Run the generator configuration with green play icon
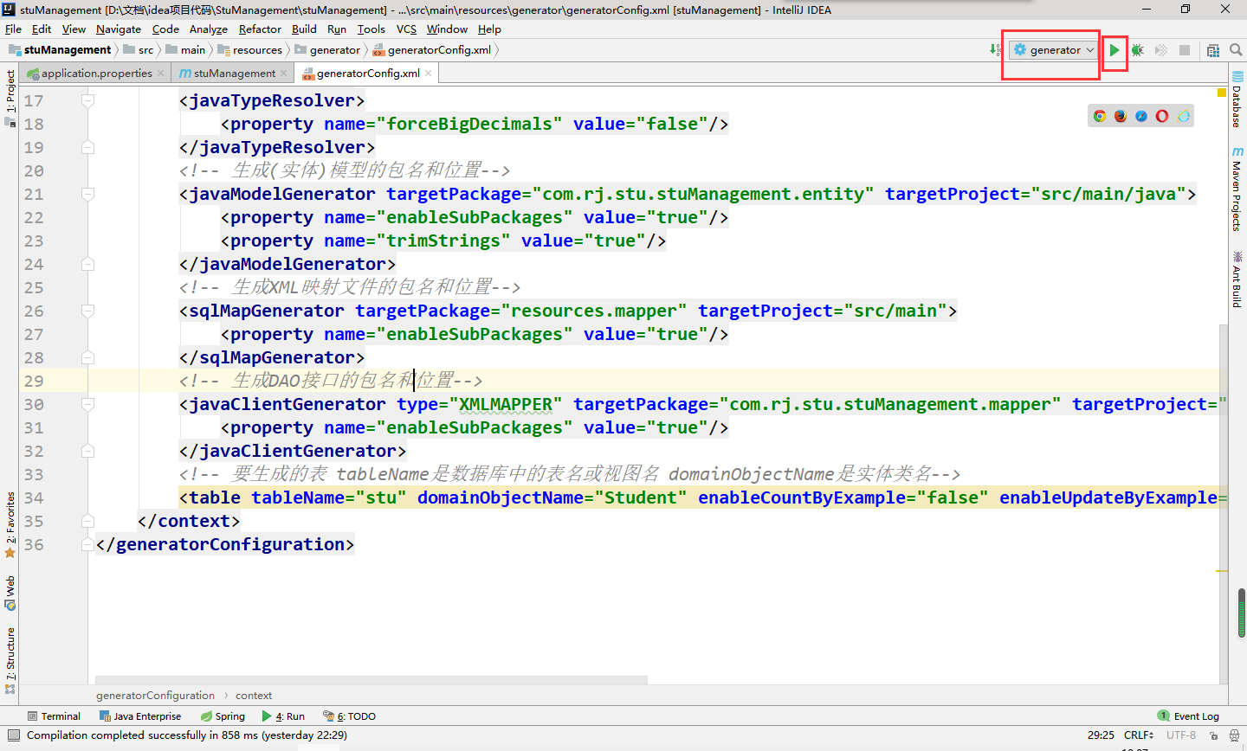This screenshot has width=1247, height=751. [1115, 49]
